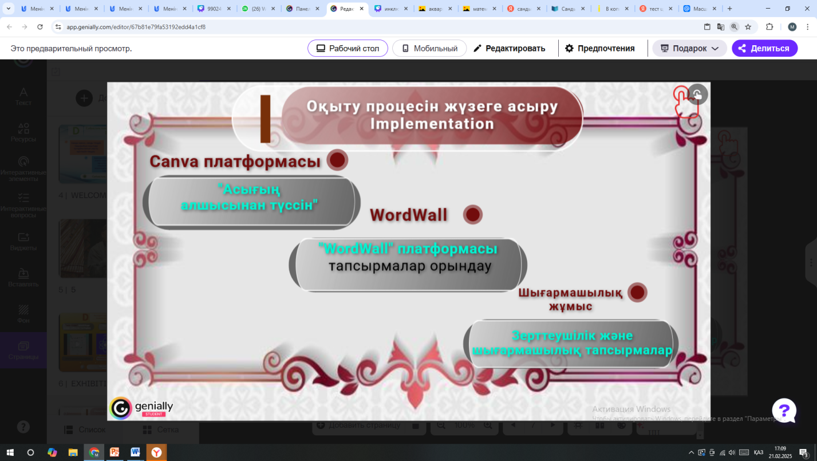Close the active Редак tab
The image size is (817, 461).
coord(361,9)
